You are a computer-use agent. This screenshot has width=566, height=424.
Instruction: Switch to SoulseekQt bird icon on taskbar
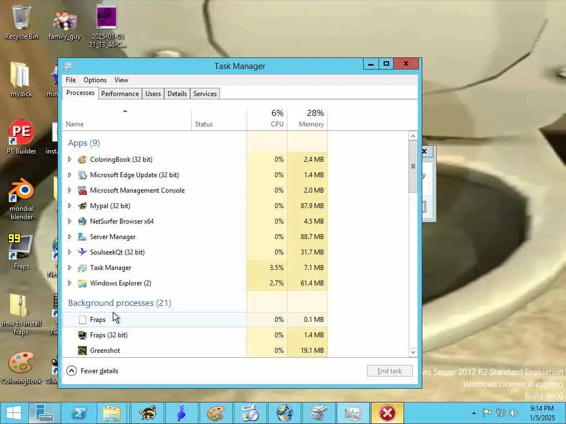point(181,413)
